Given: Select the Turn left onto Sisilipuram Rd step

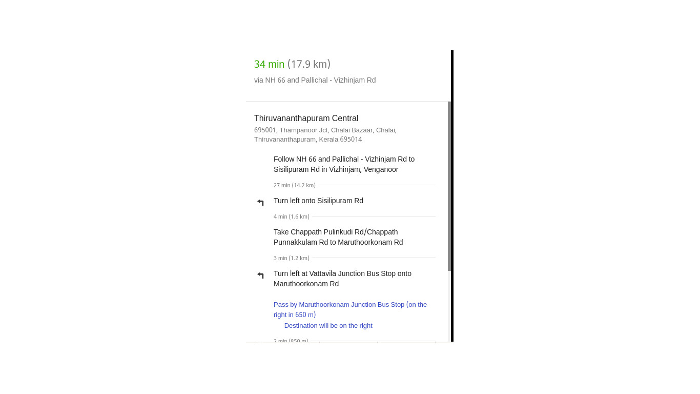Looking at the screenshot, I should tap(318, 201).
